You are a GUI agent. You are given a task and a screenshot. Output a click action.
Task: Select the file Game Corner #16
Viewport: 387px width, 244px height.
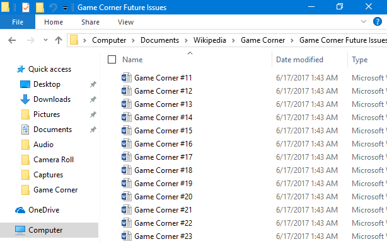[163, 144]
